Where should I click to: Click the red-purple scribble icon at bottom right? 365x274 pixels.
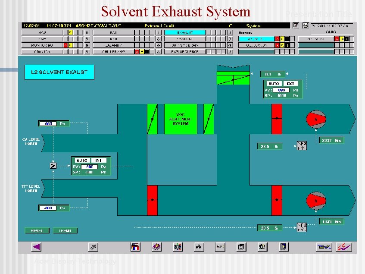344,247
